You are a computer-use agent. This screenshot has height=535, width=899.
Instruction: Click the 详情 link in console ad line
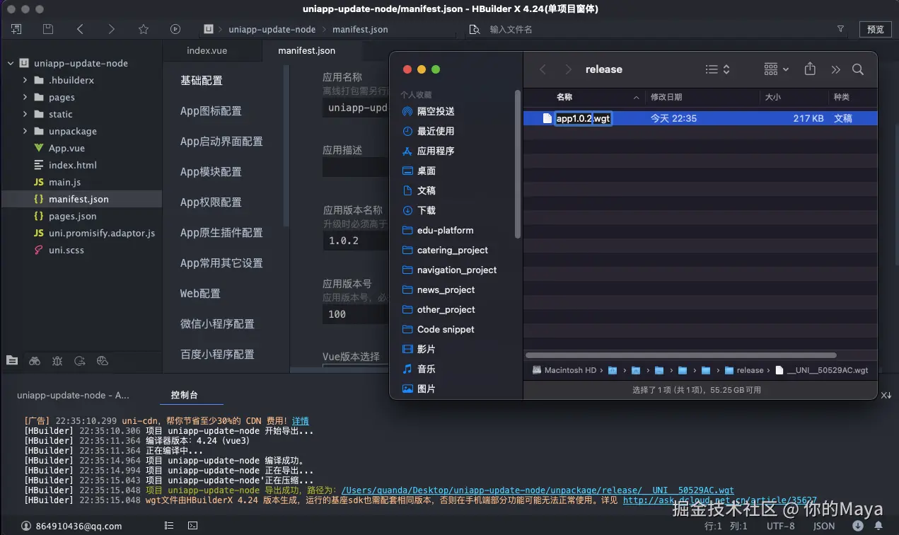[x=301, y=420]
